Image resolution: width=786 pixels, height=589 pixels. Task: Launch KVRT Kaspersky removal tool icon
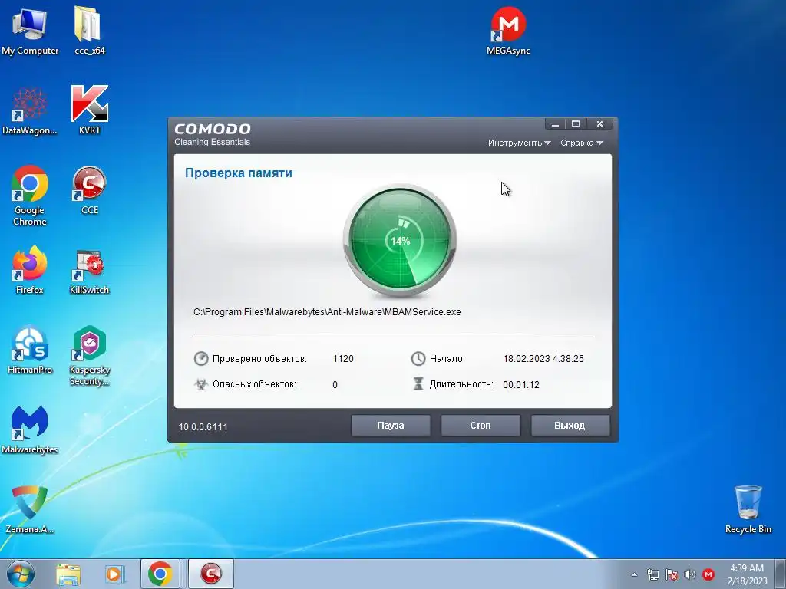pos(89,110)
